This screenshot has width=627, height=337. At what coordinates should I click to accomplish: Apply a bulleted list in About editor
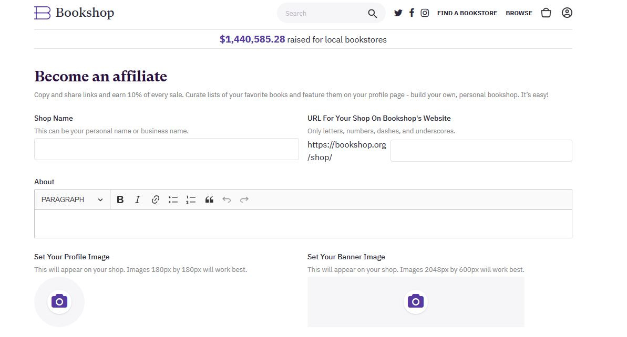pyautogui.click(x=173, y=199)
